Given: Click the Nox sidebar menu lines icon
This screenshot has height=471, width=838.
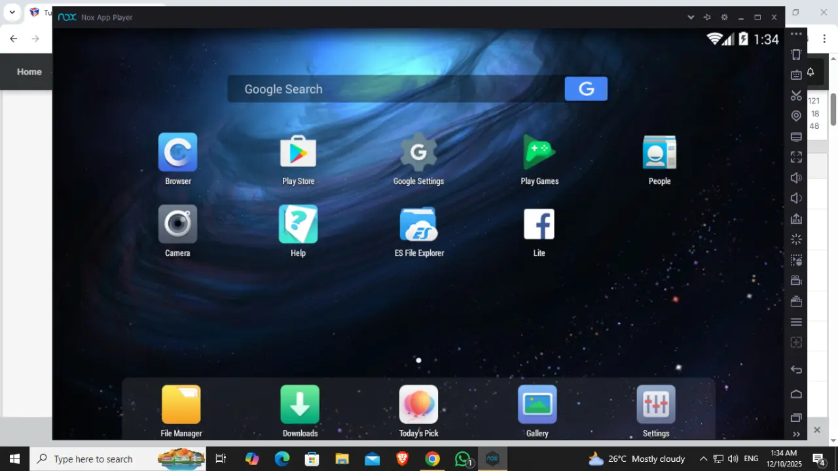Looking at the screenshot, I should (796, 322).
